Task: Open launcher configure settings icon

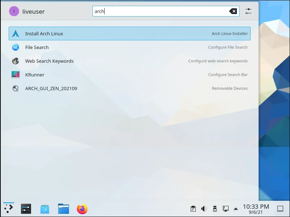Action: click(248, 11)
